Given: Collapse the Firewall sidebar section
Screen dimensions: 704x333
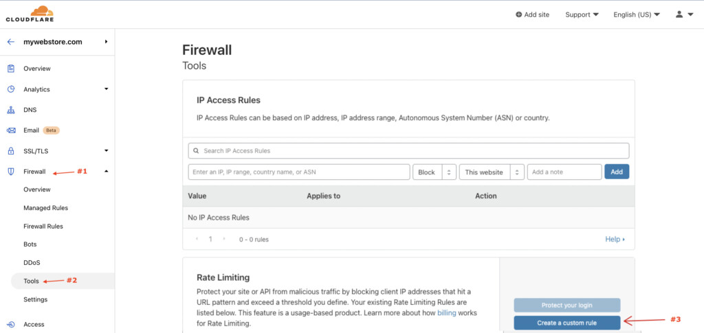Looking at the screenshot, I should pyautogui.click(x=106, y=172).
